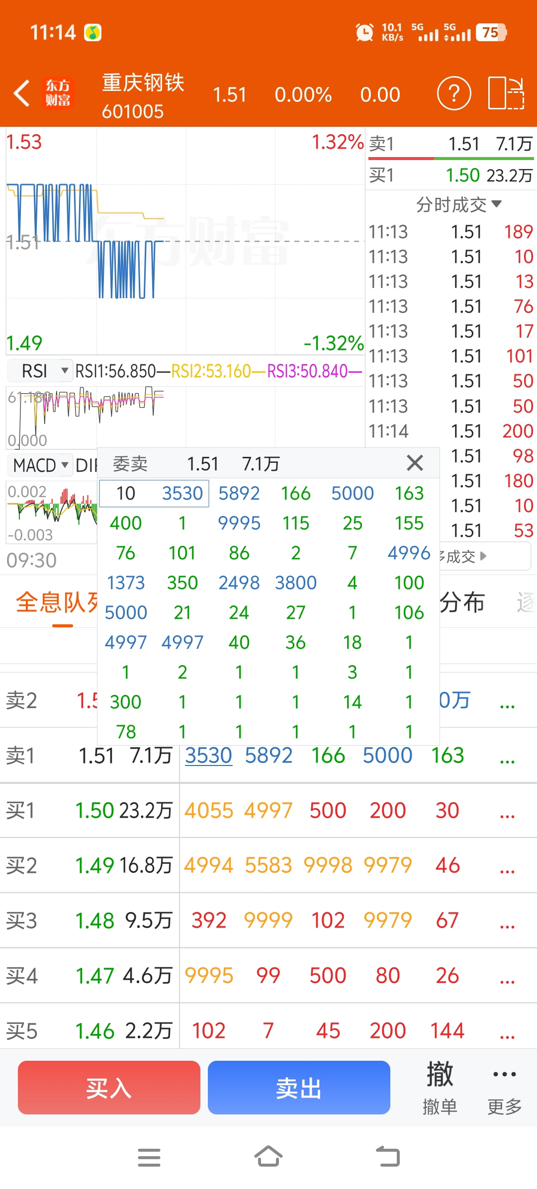Screen dimensions: 537x1189
Task: Tap the stock name 重庆钢铁
Action: tap(143, 83)
